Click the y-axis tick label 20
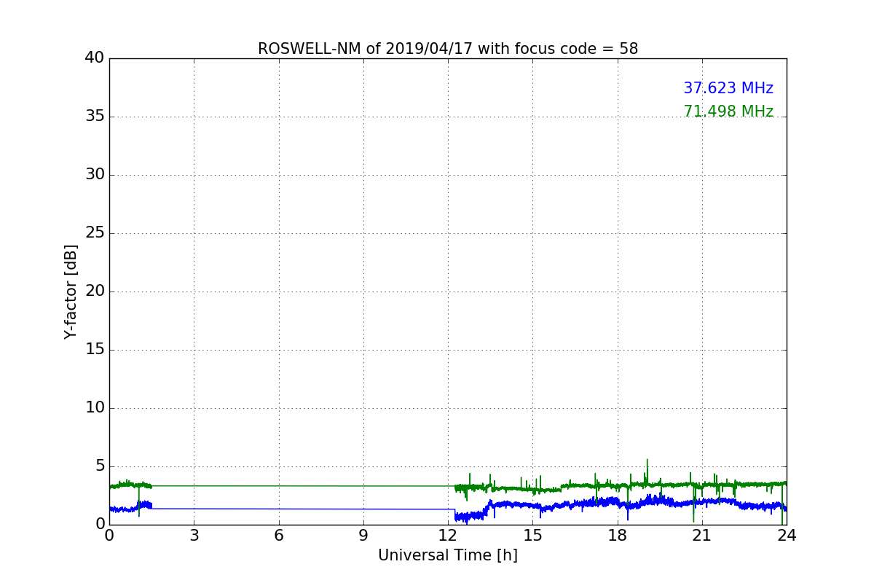The image size is (874, 583). click(x=95, y=291)
